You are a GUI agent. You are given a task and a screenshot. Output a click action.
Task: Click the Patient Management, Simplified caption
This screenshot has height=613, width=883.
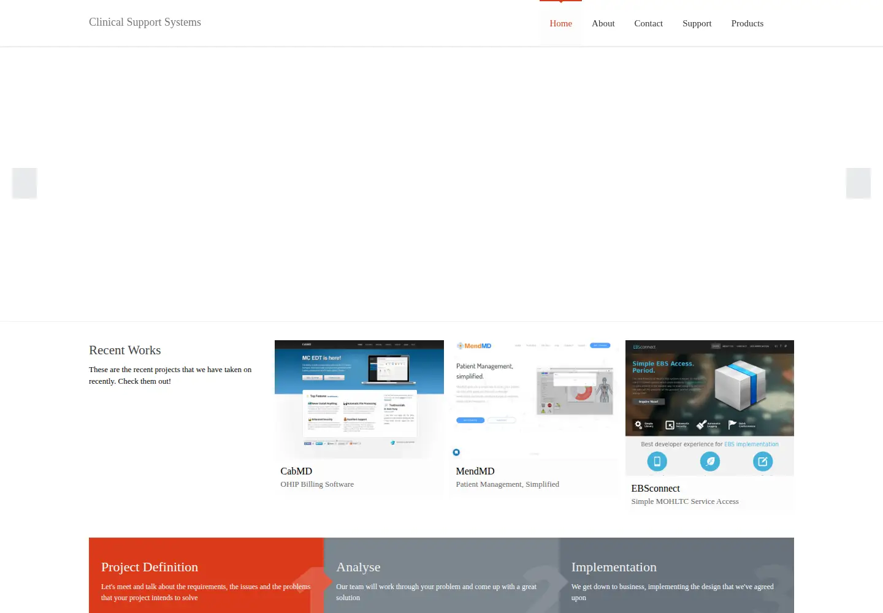pos(508,484)
